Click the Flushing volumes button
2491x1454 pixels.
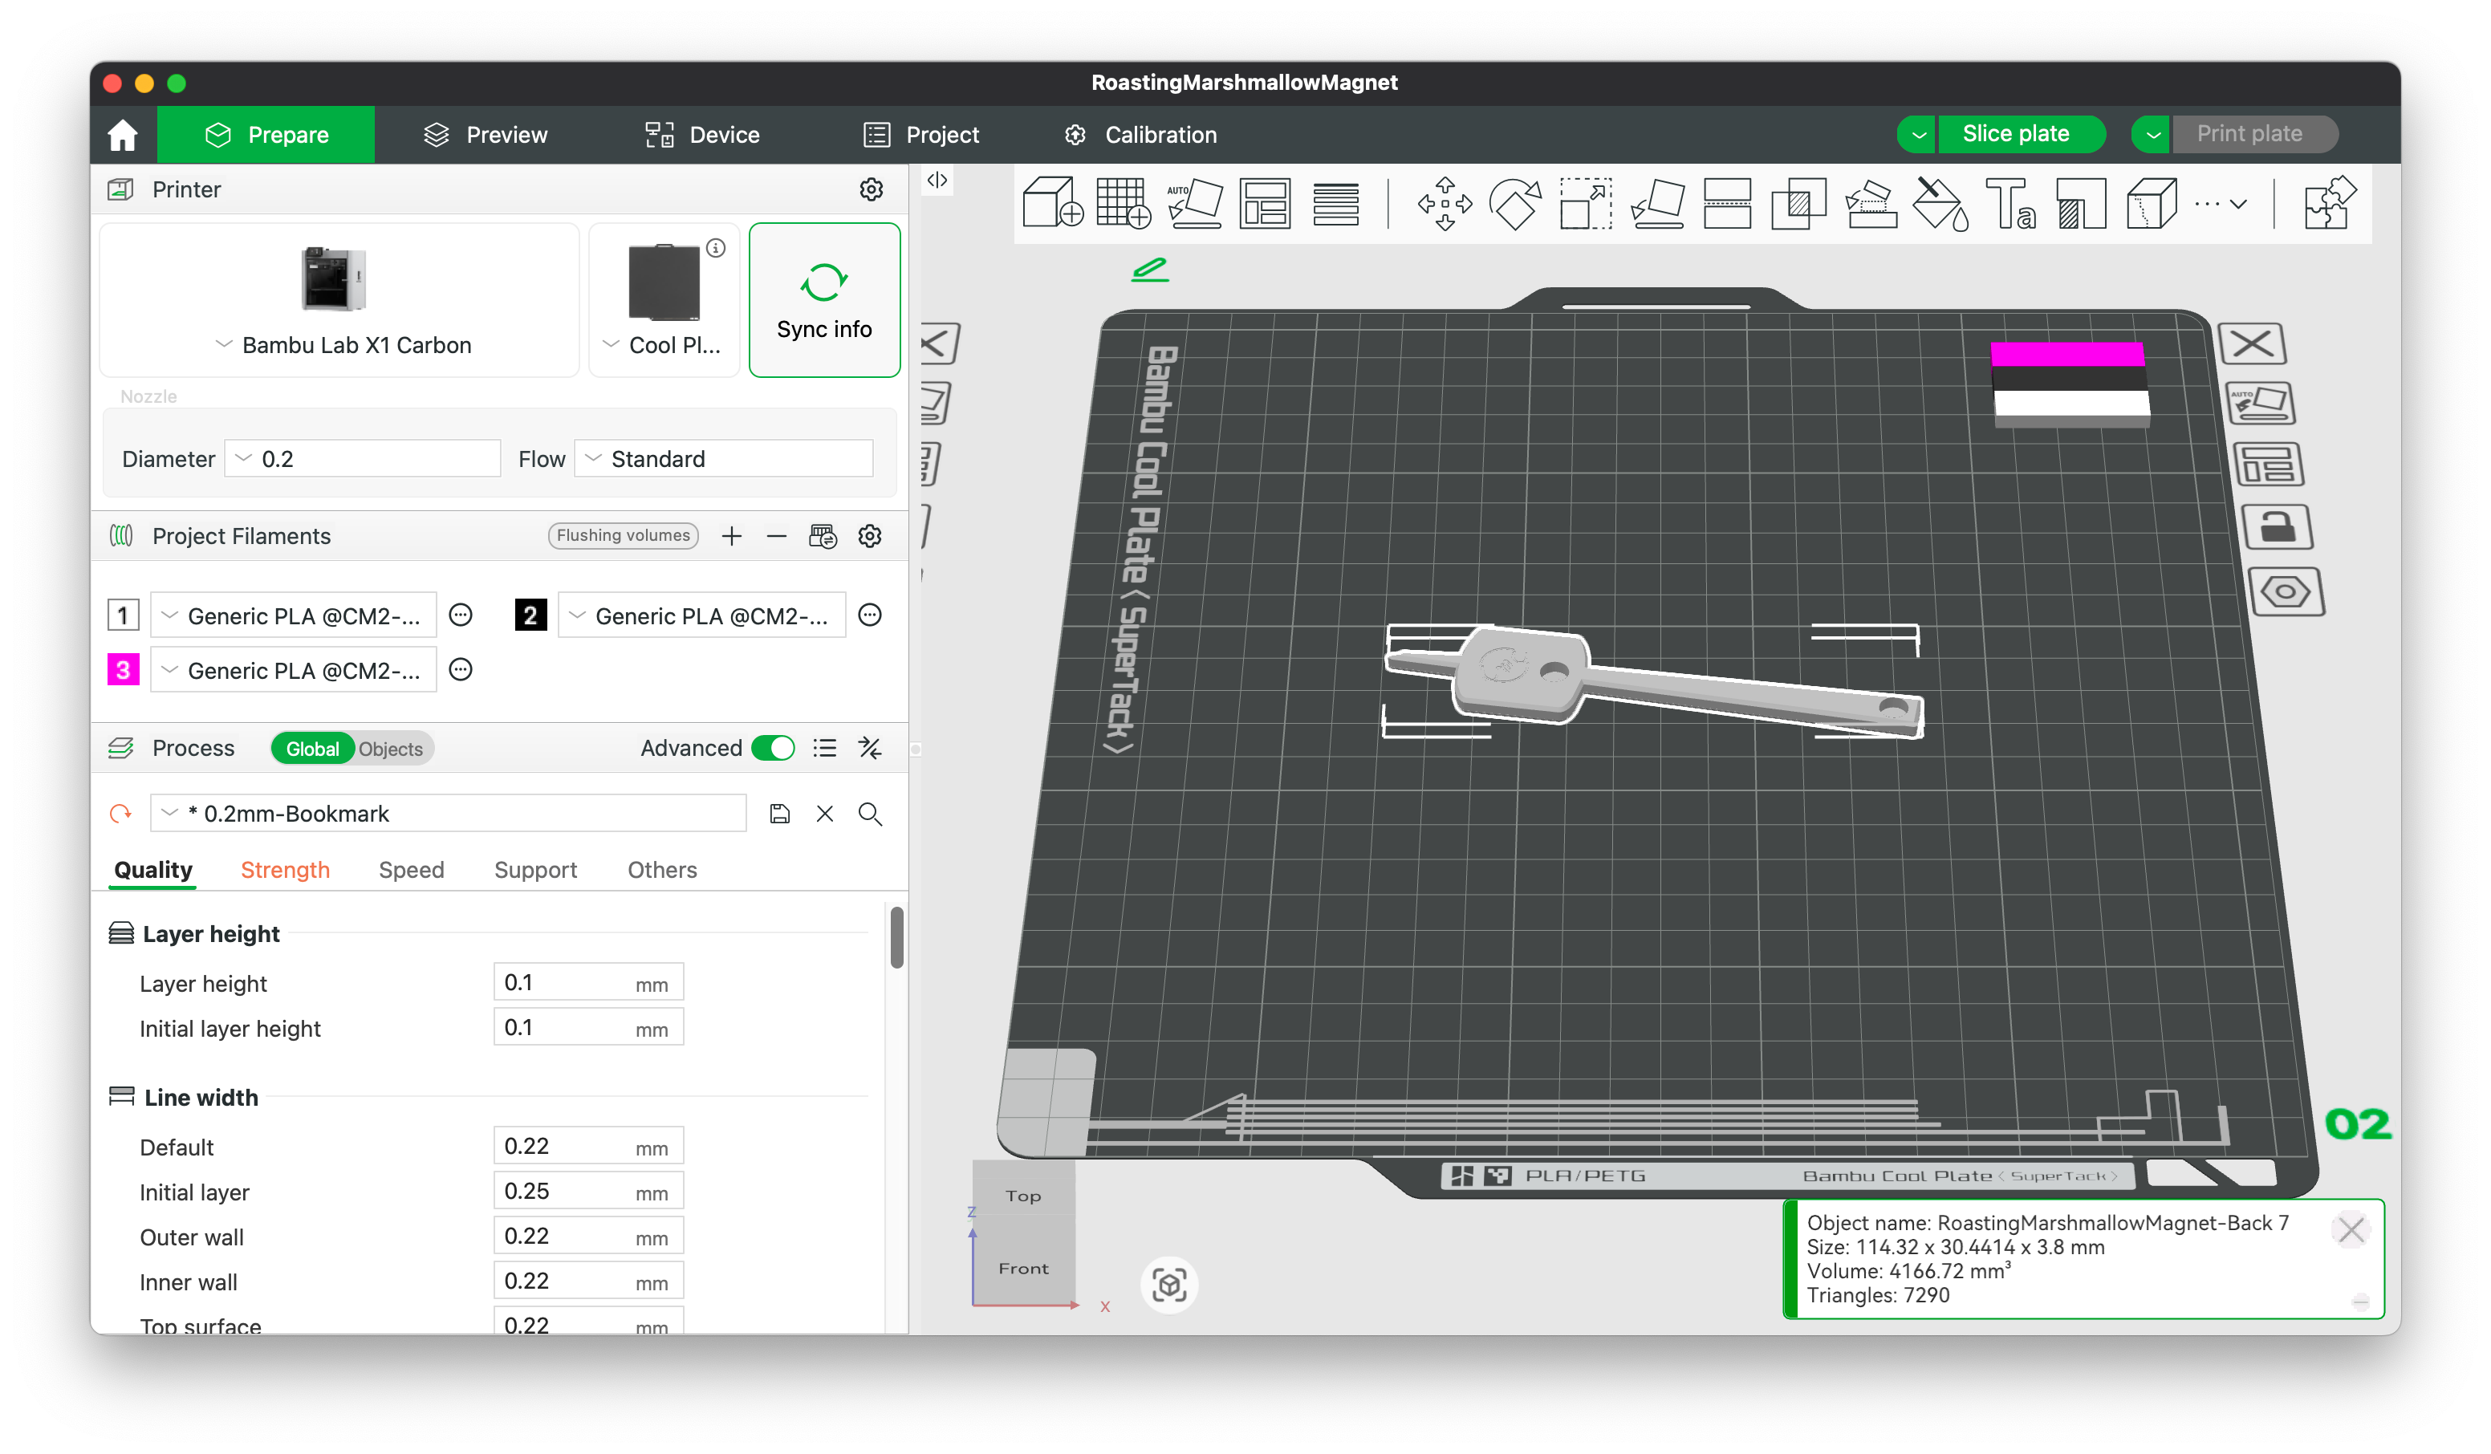[x=624, y=536]
